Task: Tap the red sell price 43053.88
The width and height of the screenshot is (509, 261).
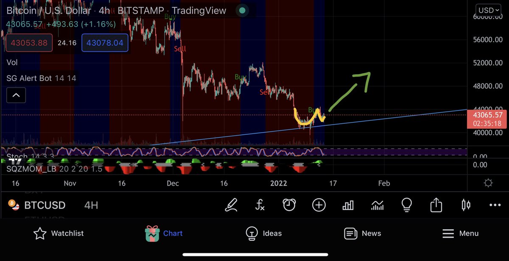Action: point(29,43)
